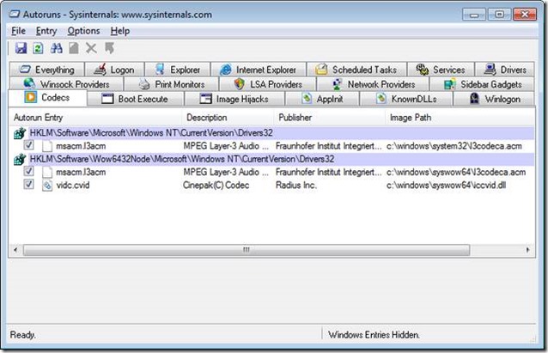
Task: Open the LSA Providers tab
Action: 268,84
